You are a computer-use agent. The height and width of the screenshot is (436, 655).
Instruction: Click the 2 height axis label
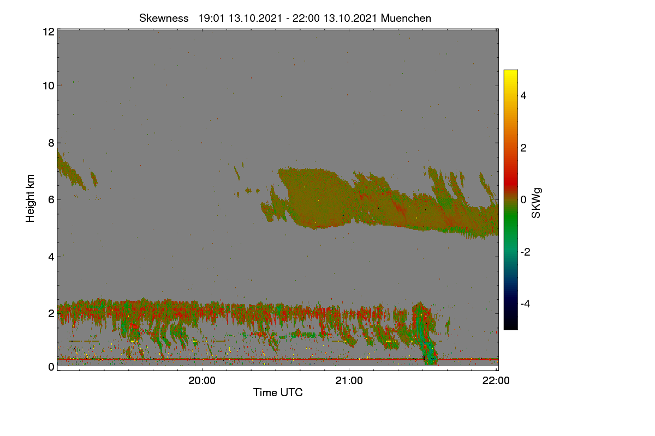tap(51, 313)
